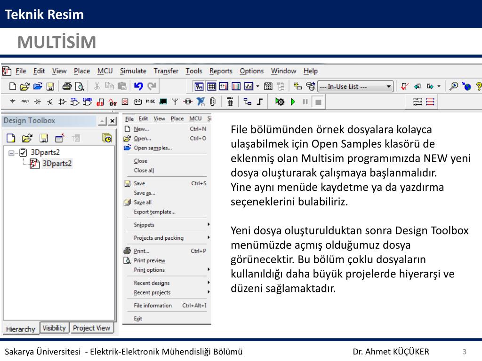Start simulation with the green Run button
This screenshot has width=482, height=361.
(x=293, y=102)
